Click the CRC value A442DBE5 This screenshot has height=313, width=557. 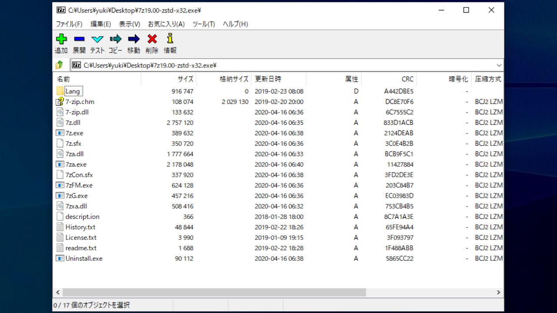(399, 91)
